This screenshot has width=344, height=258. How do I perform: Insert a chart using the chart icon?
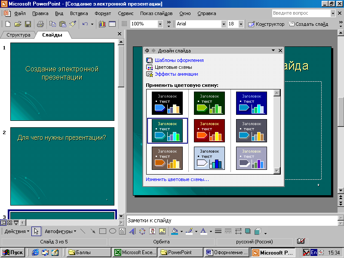coord(102,24)
